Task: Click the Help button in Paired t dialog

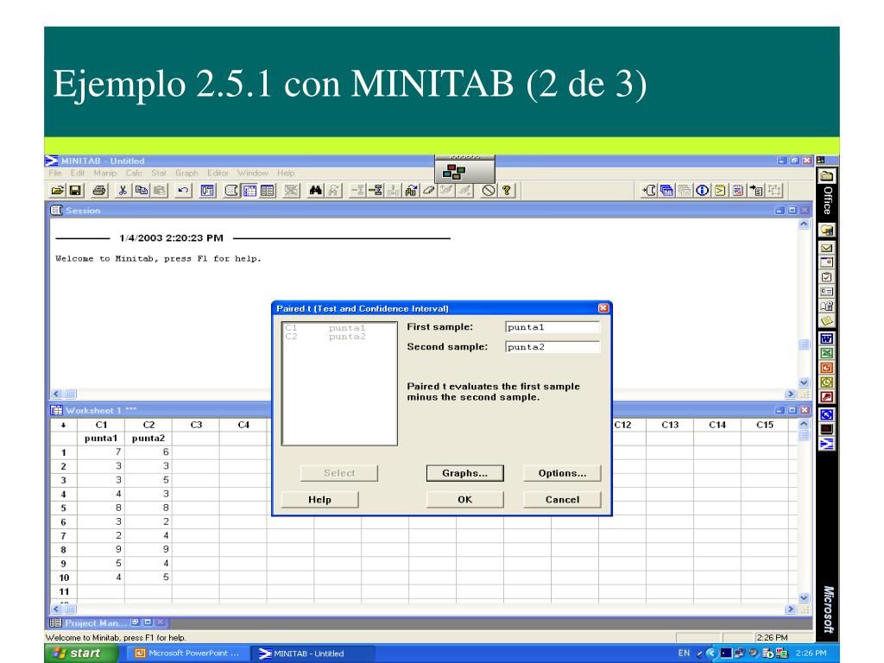Action: pyautogui.click(x=319, y=500)
